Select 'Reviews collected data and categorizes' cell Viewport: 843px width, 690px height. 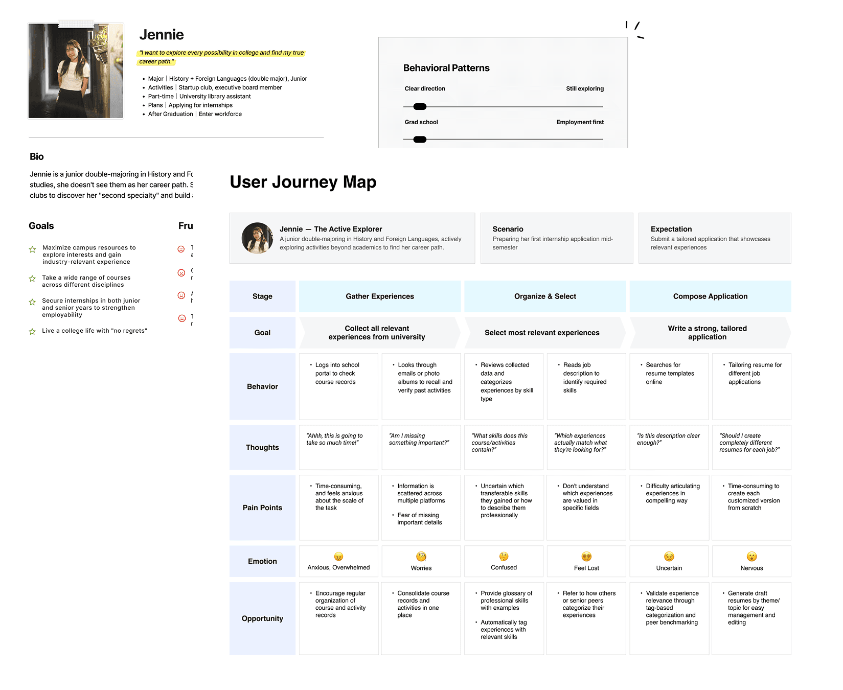point(504,386)
